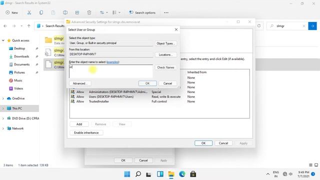Click the blue search arrow button
The image size is (320, 180).
pyautogui.click(x=312, y=26)
